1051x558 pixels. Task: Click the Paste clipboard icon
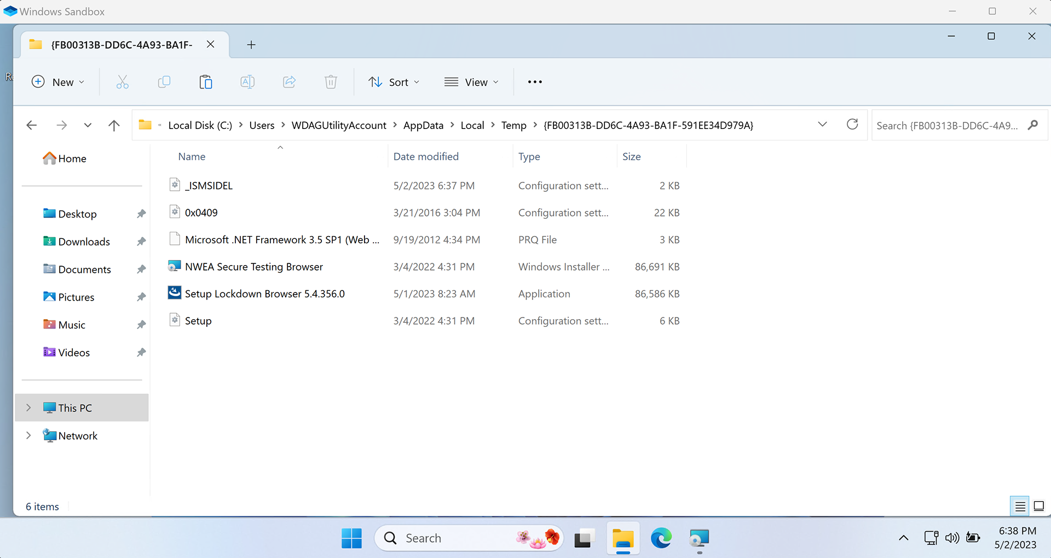pos(206,82)
